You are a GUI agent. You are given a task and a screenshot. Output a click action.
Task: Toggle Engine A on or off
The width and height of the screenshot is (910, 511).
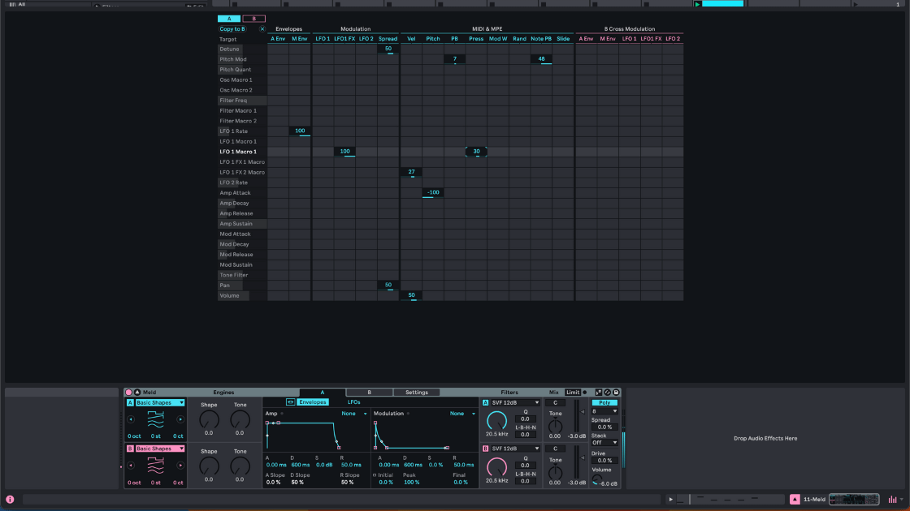[129, 403]
